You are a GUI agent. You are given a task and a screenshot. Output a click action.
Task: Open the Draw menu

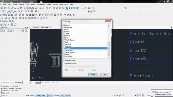point(33,5)
